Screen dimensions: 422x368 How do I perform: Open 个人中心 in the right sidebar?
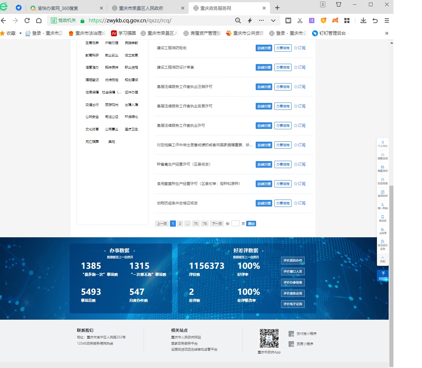click(x=383, y=144)
